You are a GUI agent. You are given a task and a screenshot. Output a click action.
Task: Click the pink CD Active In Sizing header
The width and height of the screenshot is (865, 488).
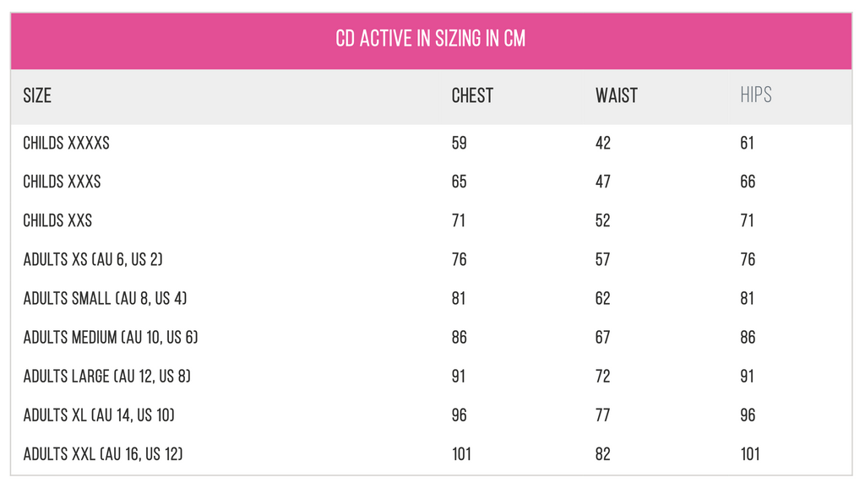[431, 41]
